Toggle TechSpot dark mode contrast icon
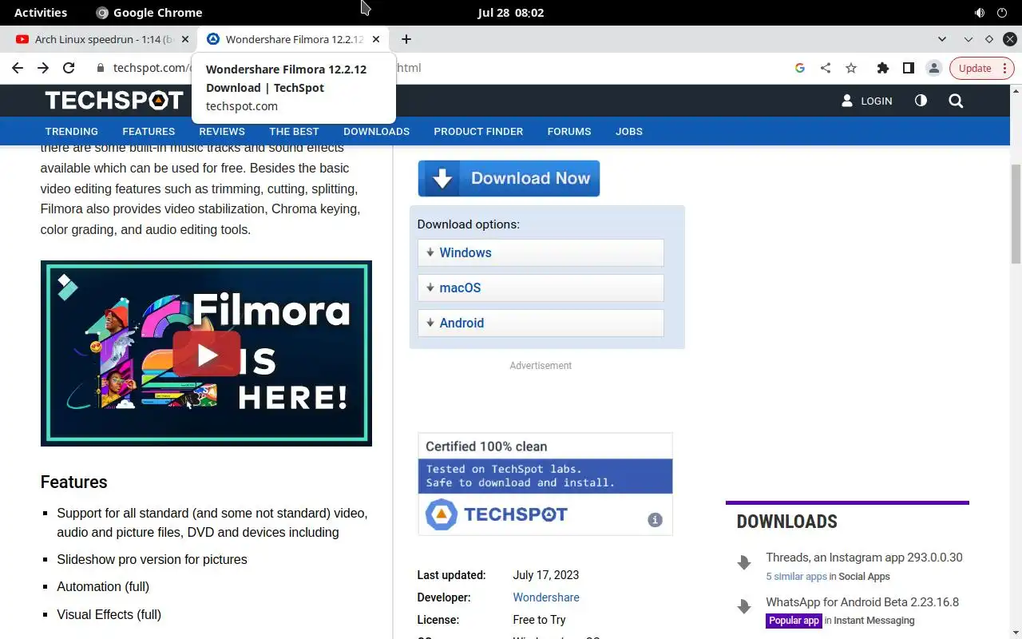Screen dimensions: 1022x639 921,101
